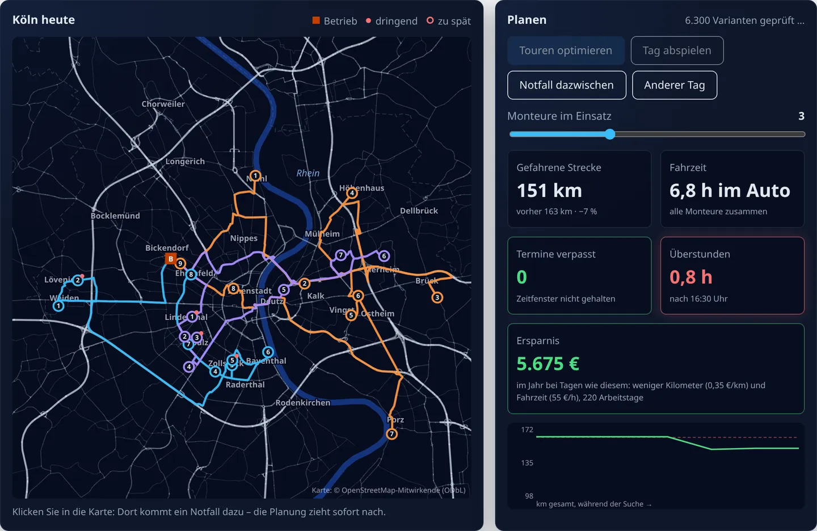This screenshot has height=531, width=817.
Task: Select orange stop 7 in Porz
Action: pyautogui.click(x=391, y=434)
